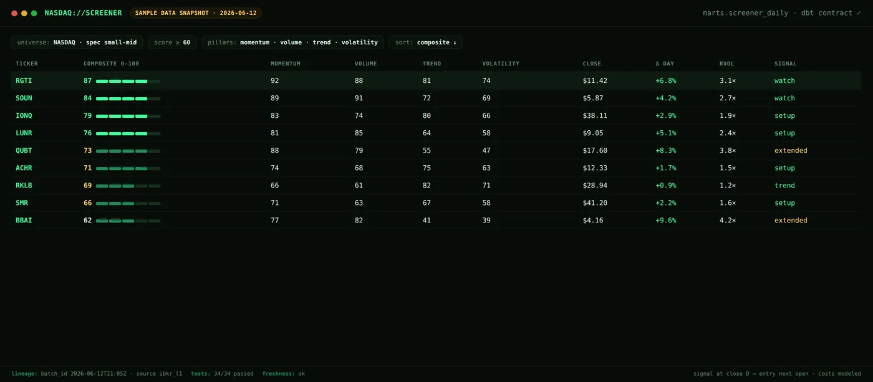Click freshness ok status
873x382 pixels.
coord(284,374)
